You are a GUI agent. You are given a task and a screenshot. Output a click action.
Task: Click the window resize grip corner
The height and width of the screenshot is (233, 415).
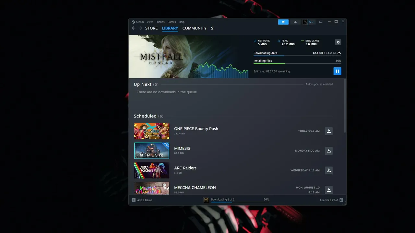(x=344, y=203)
